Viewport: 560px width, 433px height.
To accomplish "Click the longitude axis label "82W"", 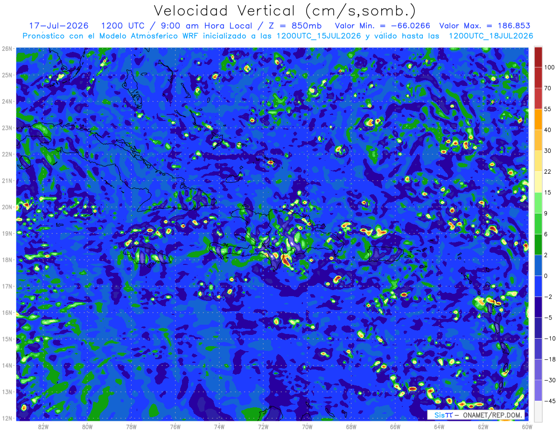I will pos(43,426).
